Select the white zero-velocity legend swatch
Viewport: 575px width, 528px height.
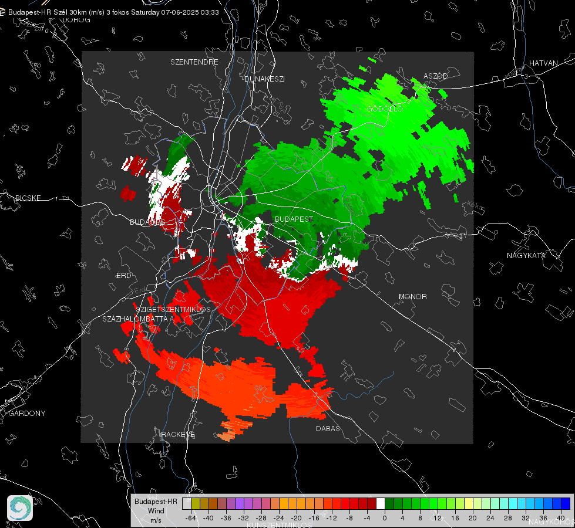[380, 503]
